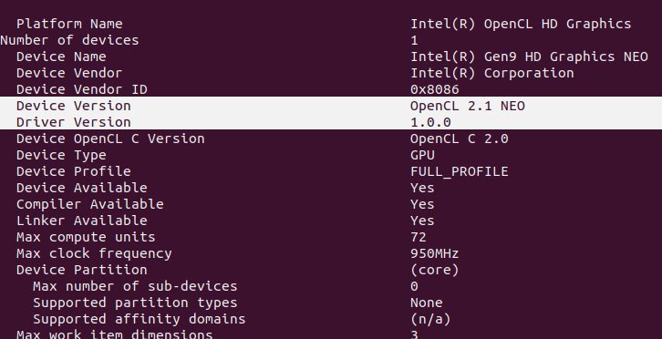Select the value 'FULL_PROFILE'
The height and width of the screenshot is (339, 662).
[x=460, y=172]
